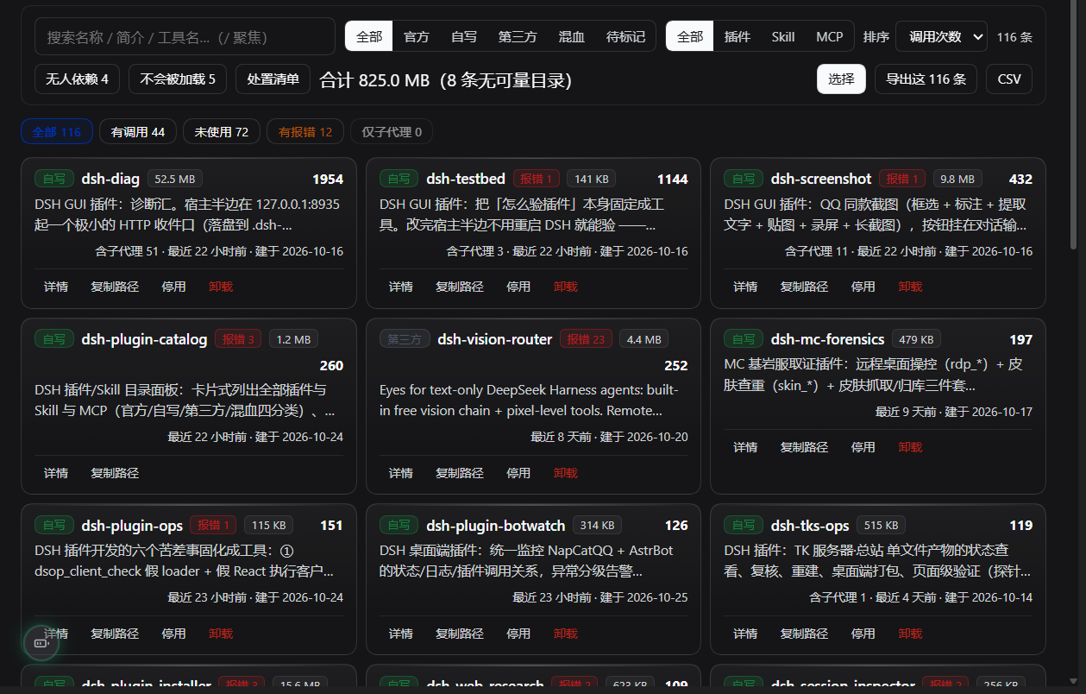The image size is (1086, 694).
Task: Focus the 搜索名称 search field
Action: coord(185,37)
